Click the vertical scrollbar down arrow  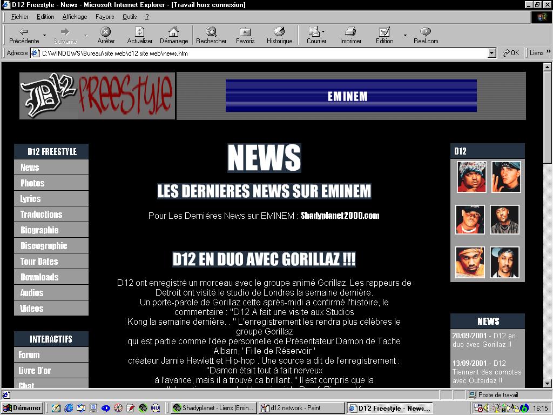[x=547, y=384]
